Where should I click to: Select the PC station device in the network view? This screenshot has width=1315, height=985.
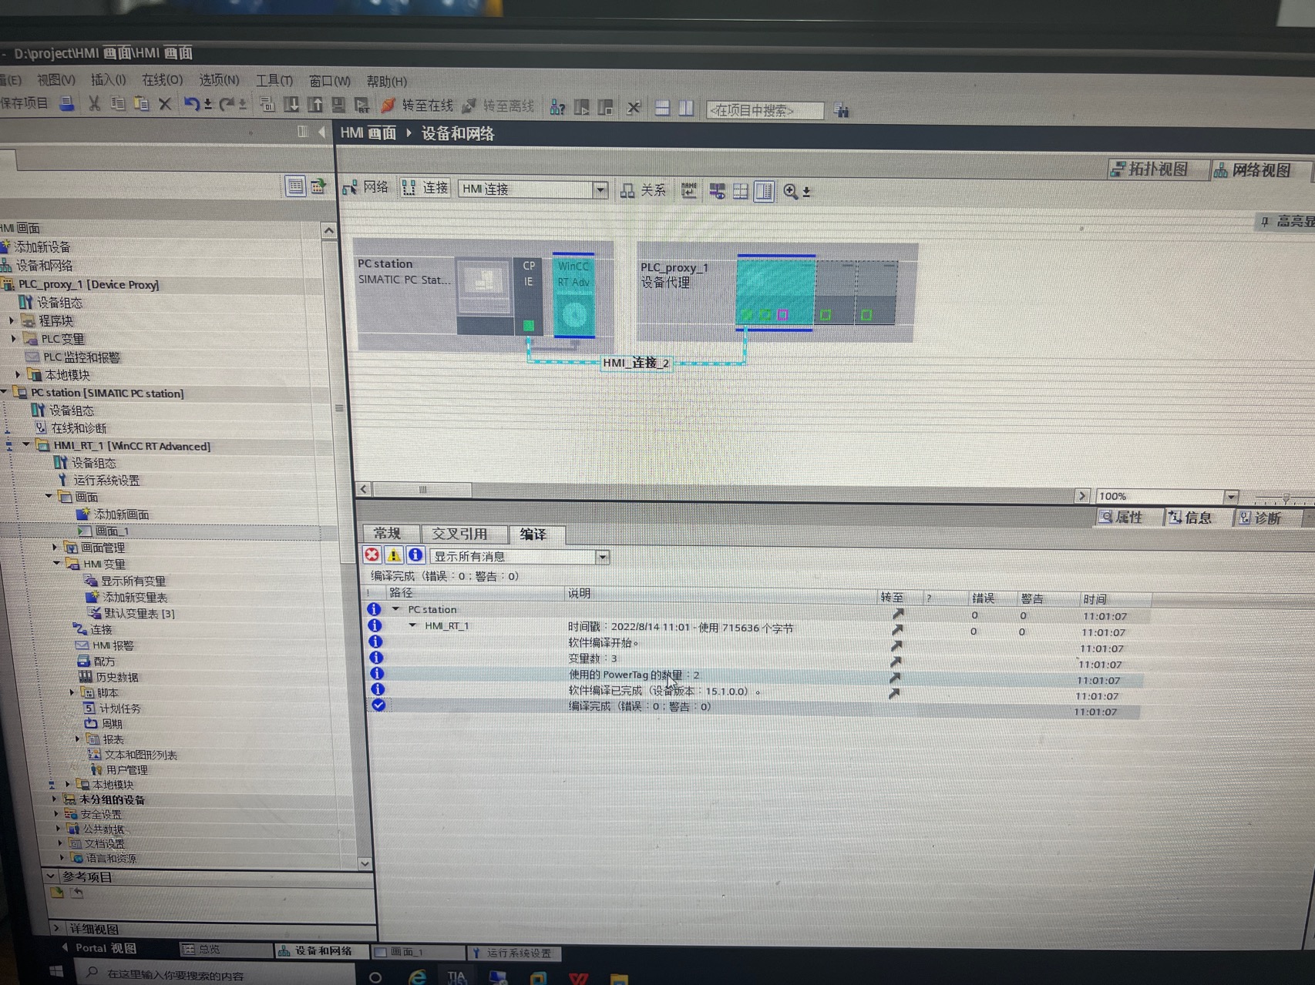pos(484,297)
